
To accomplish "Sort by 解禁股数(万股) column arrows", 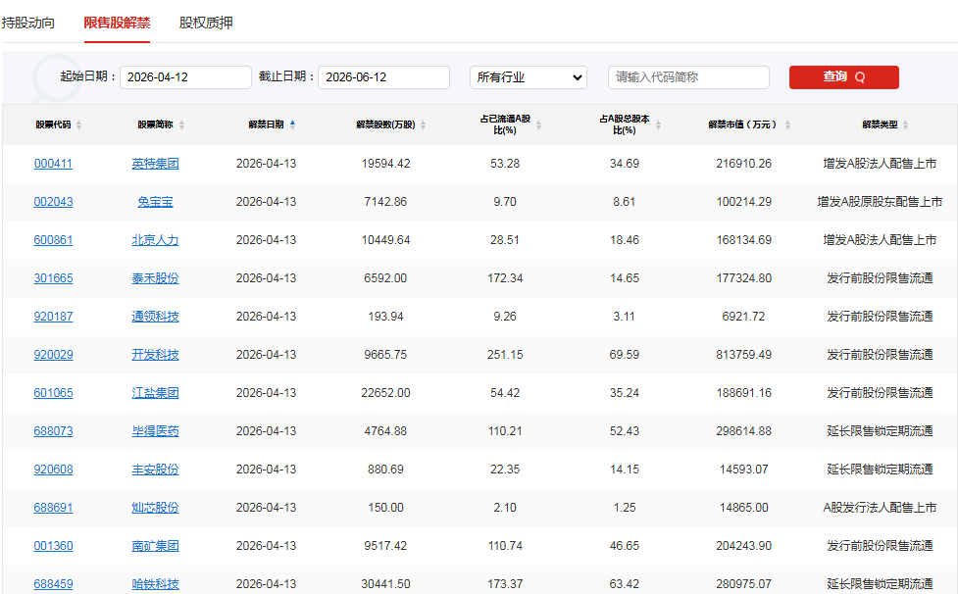I will pyautogui.click(x=425, y=125).
